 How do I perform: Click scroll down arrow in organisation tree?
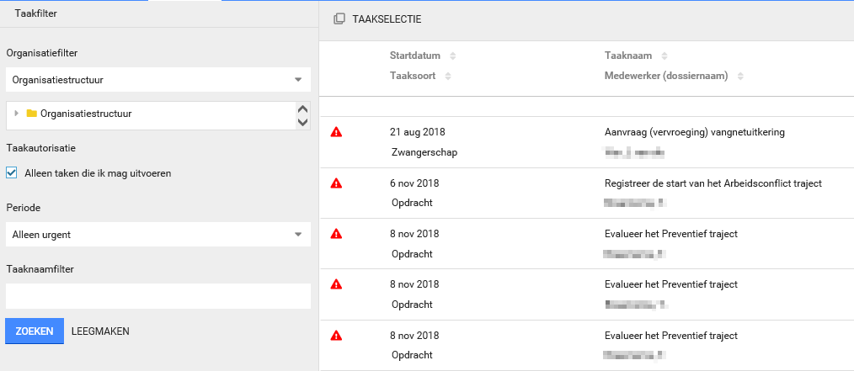tap(303, 123)
